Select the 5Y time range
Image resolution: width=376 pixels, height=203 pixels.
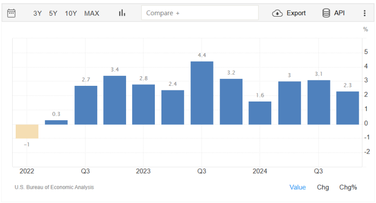(x=53, y=14)
